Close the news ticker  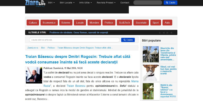pos(171,33)
